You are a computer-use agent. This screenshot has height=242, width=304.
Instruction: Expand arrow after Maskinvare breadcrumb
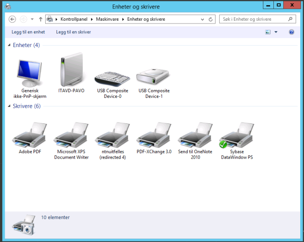123,19
